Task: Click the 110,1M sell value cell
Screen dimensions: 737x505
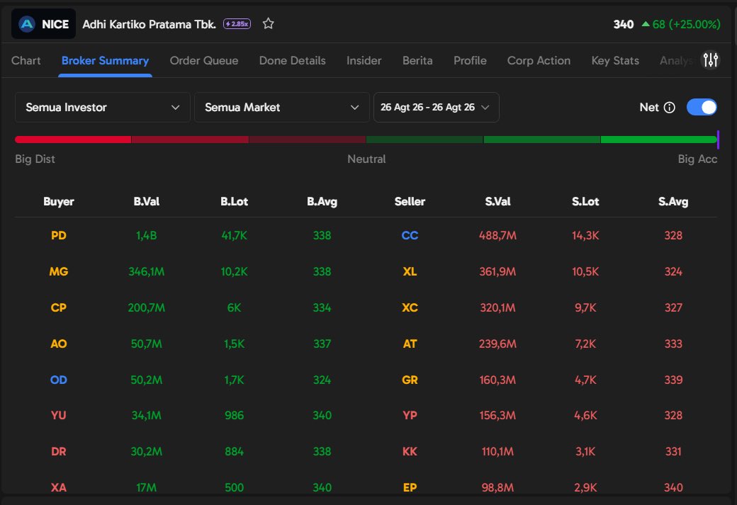Action: coord(497,451)
